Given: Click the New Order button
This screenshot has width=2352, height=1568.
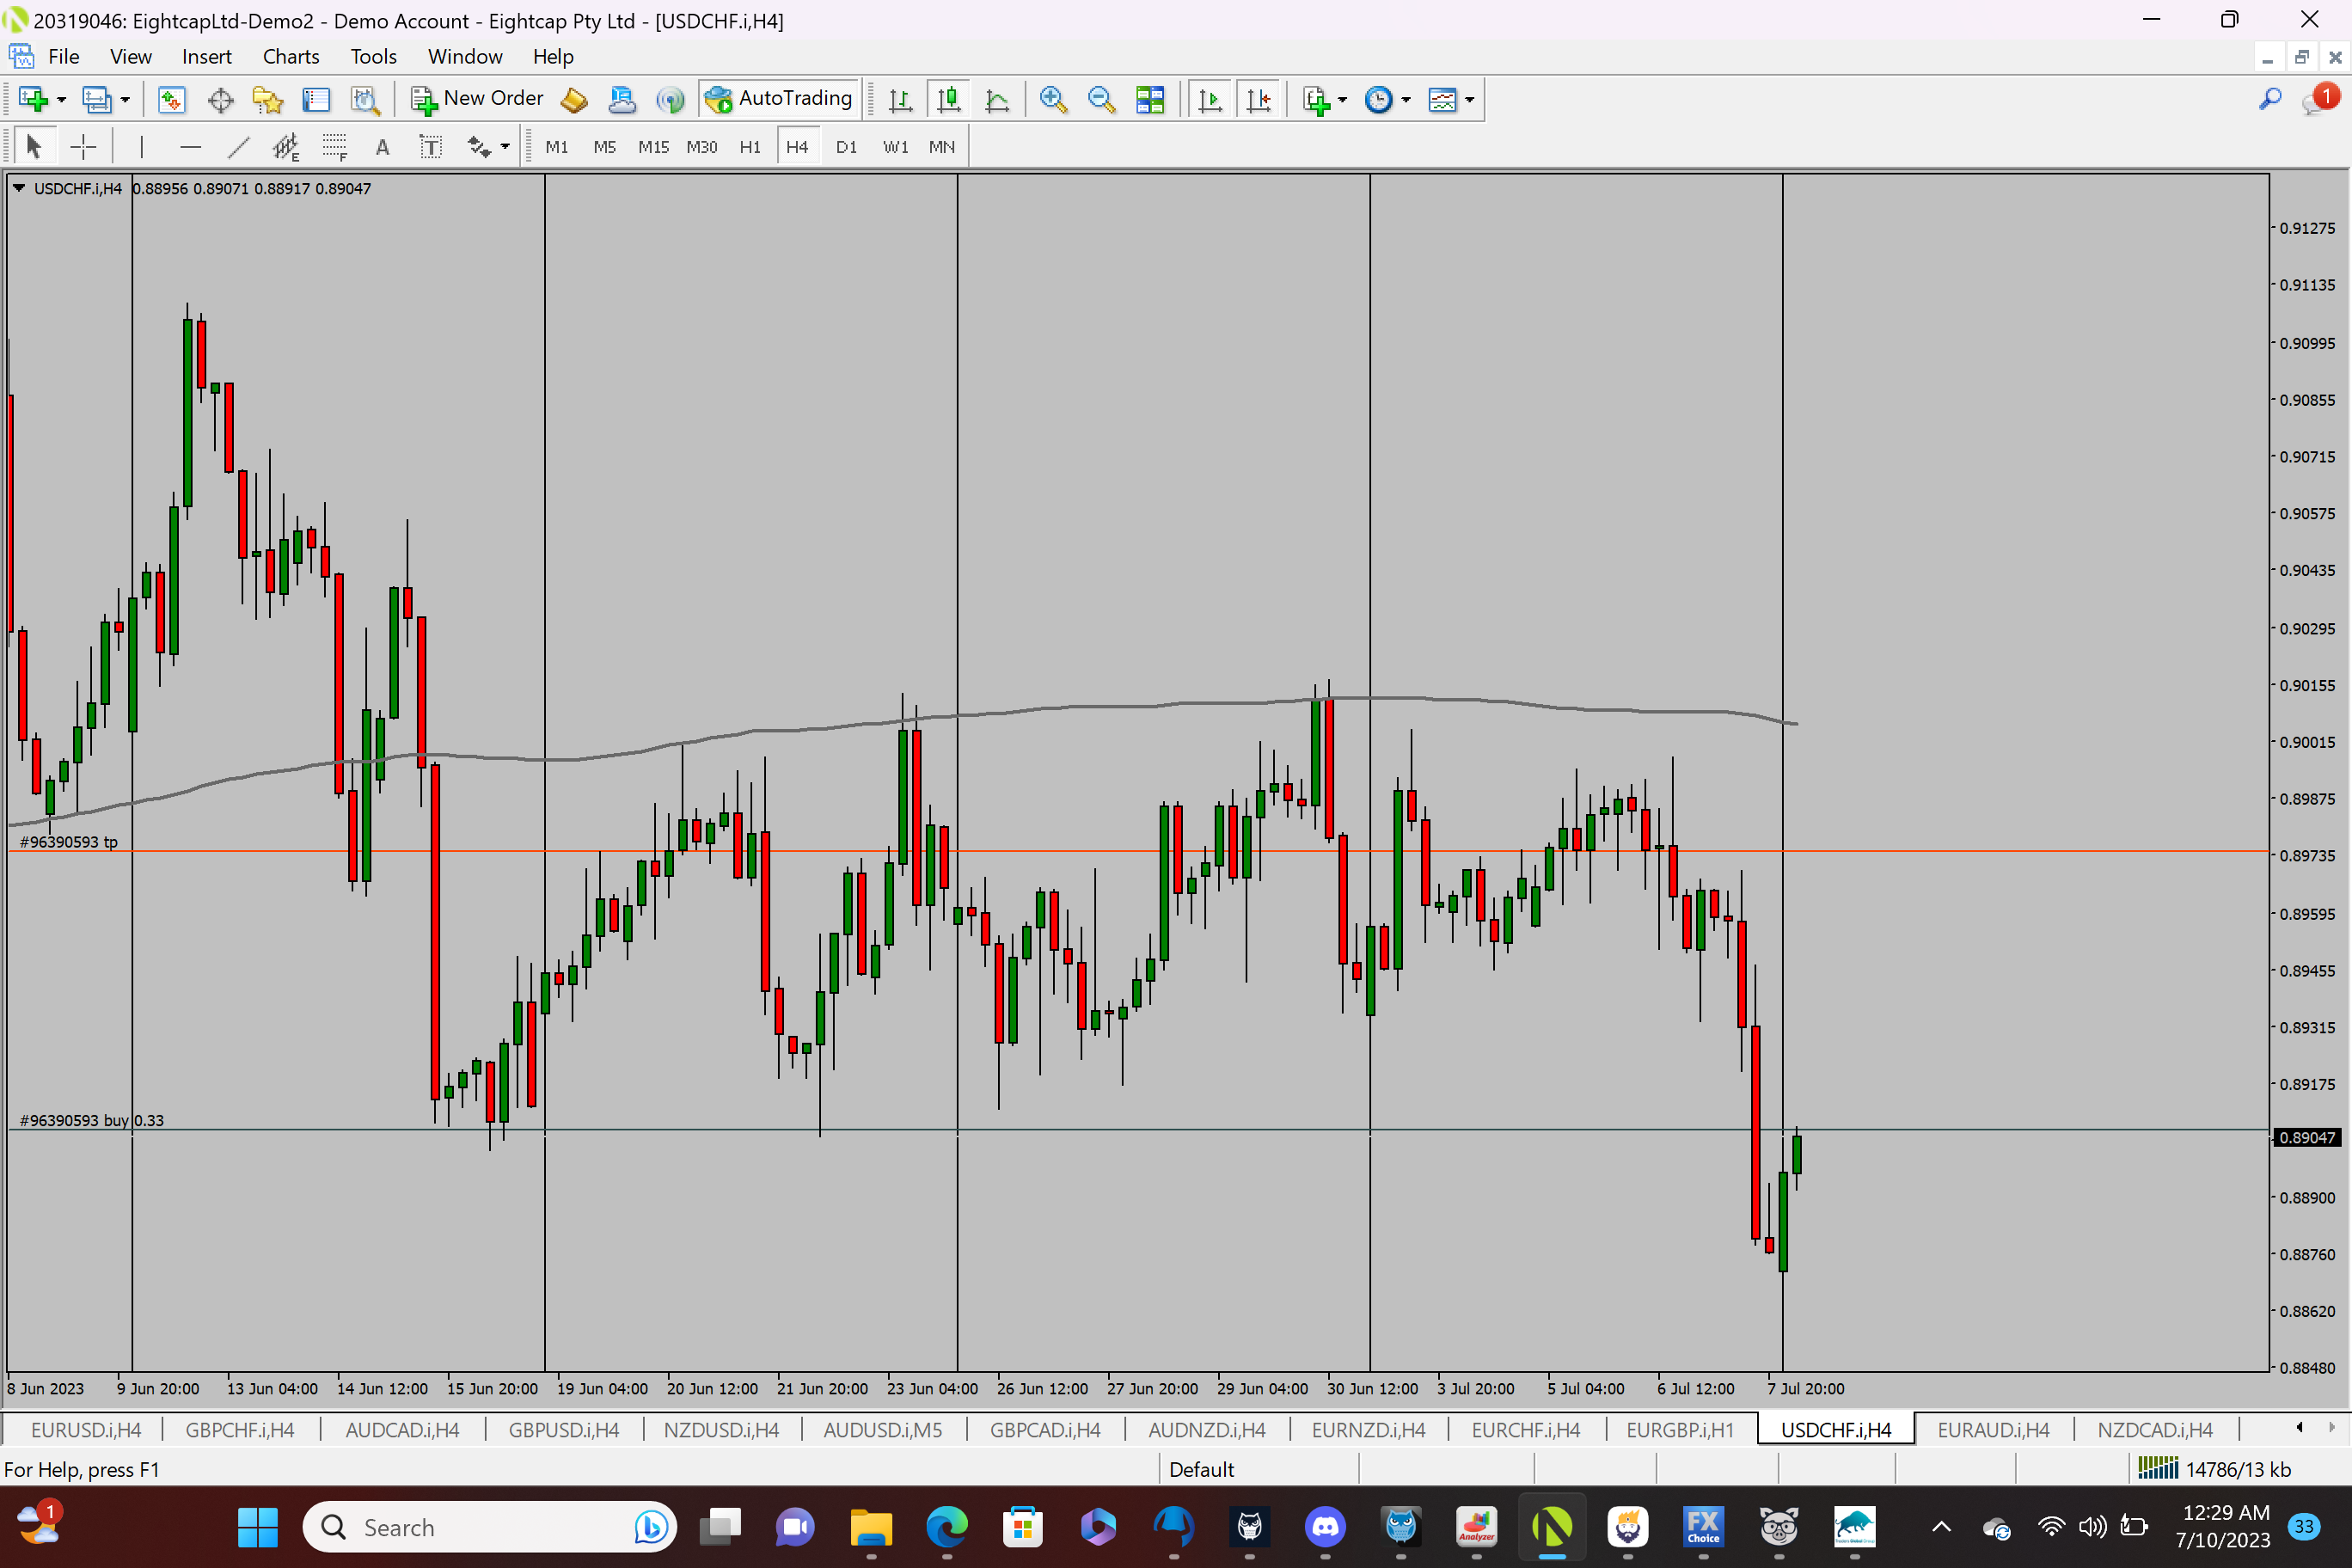Looking at the screenshot, I should tap(478, 99).
